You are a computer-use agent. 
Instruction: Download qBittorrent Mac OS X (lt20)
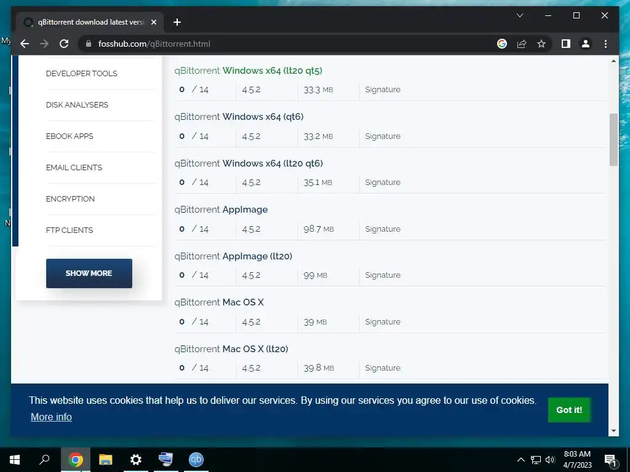point(231,349)
